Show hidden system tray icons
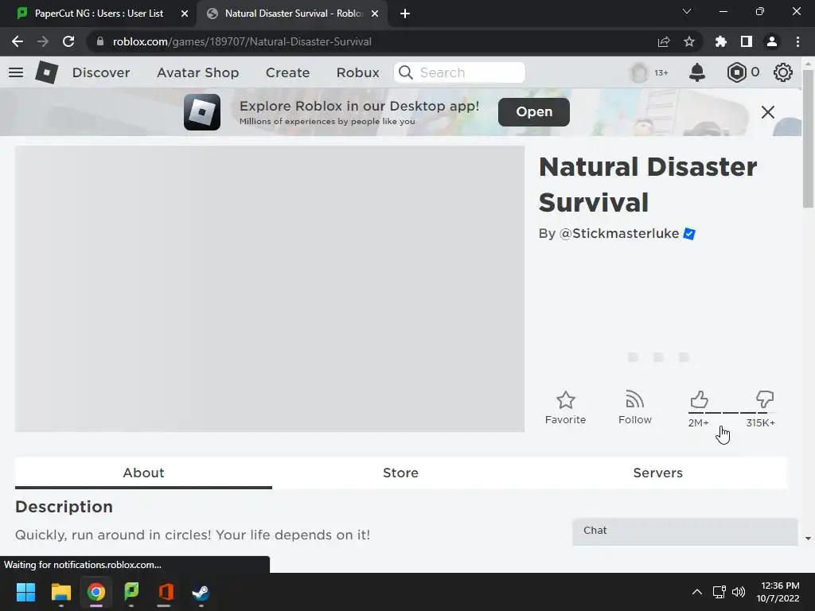Screen dimensions: 815x611 [697, 592]
